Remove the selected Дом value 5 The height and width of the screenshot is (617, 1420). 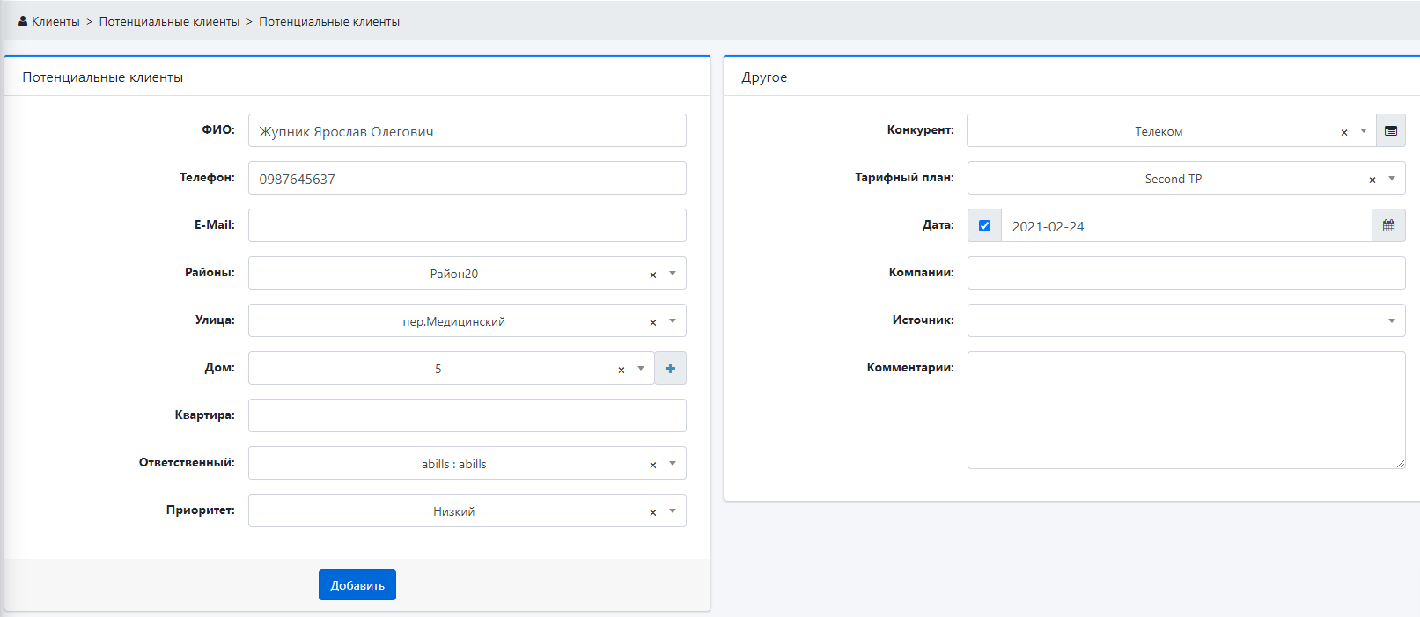tap(621, 370)
